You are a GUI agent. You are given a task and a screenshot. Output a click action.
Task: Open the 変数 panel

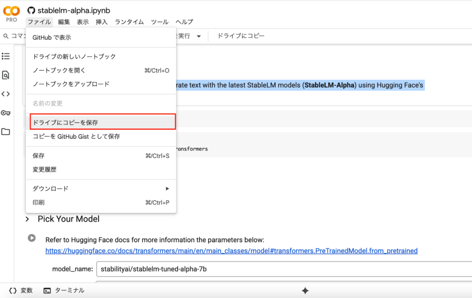coord(21,291)
